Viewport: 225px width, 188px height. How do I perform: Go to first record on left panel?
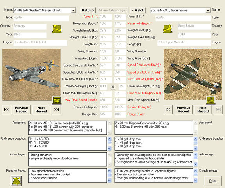pos(6,110)
